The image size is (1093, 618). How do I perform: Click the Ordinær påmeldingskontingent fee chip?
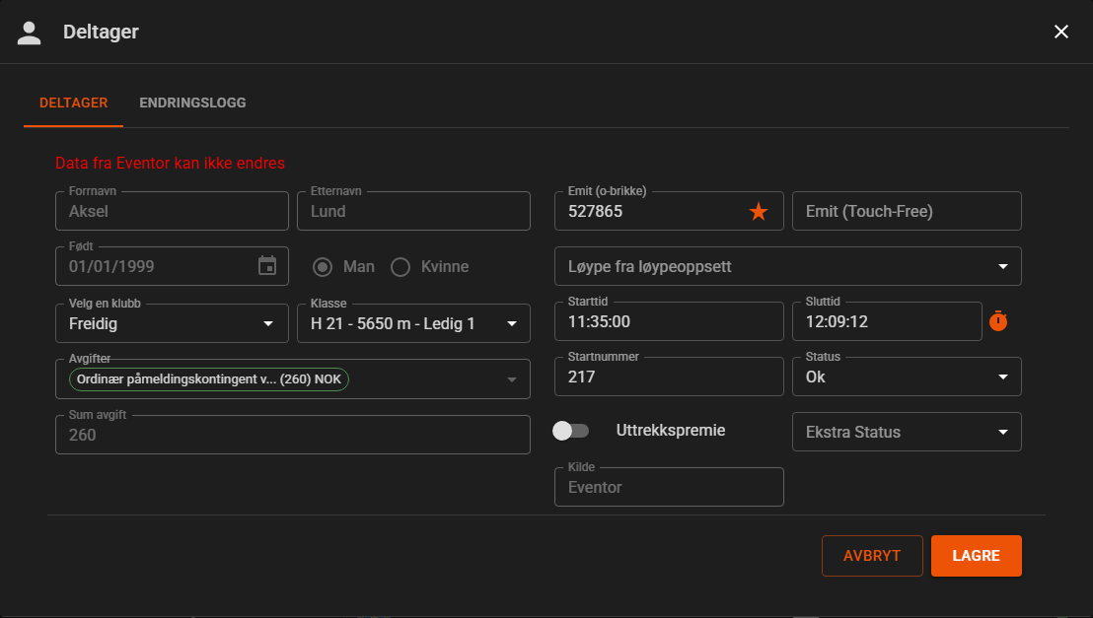(209, 379)
